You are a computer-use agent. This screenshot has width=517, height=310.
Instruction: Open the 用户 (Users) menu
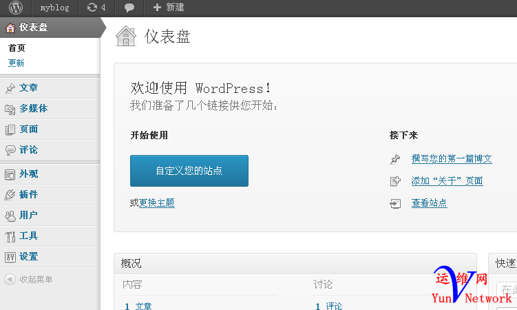[28, 215]
